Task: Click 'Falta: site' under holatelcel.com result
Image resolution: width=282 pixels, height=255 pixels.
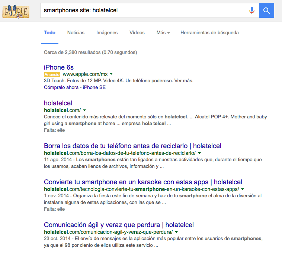Action: [x=54, y=130]
